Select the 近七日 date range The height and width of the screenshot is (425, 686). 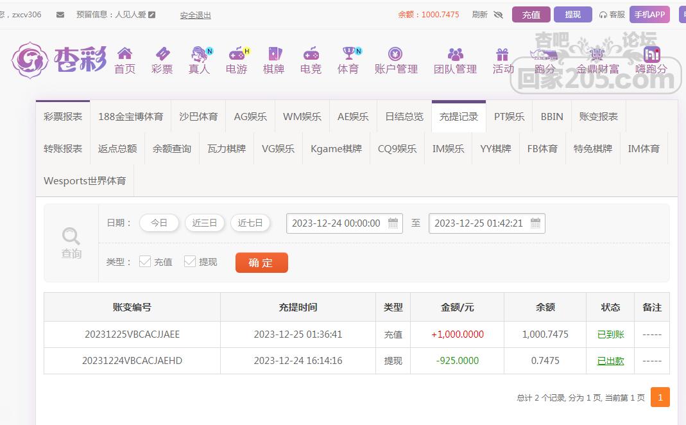click(250, 223)
